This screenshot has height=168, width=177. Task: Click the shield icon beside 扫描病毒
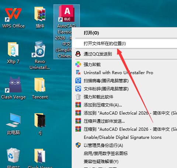(78, 81)
